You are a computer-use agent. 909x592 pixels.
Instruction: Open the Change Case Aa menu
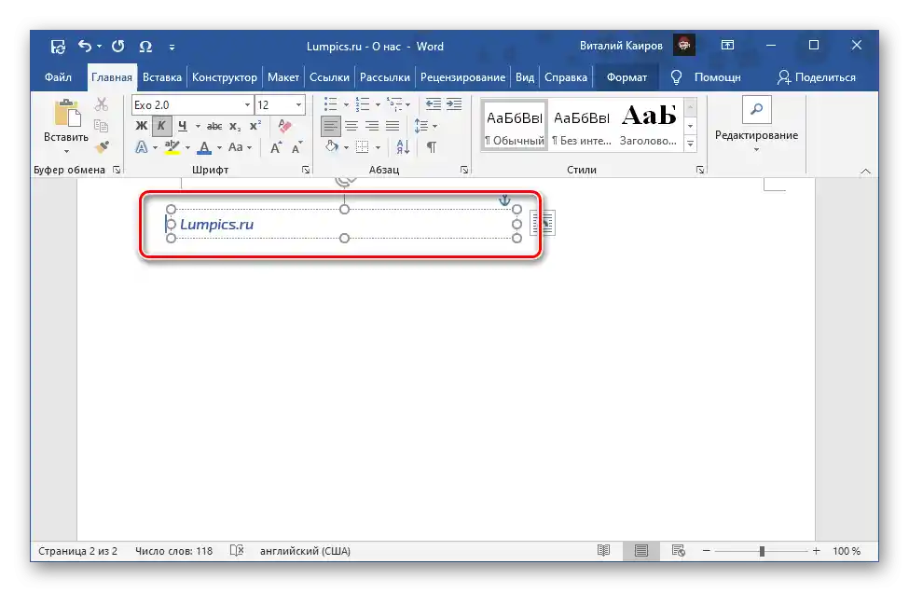(x=240, y=147)
